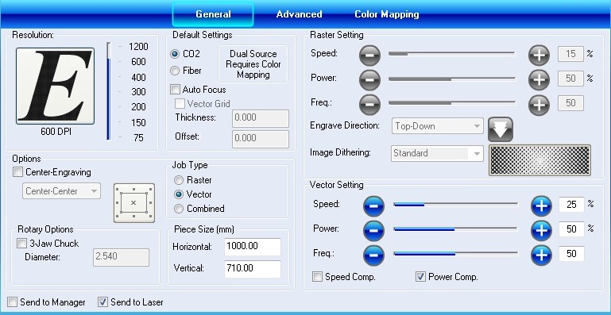The width and height of the screenshot is (611, 315).
Task: Click the Horizontal piece size field
Action: coord(253,247)
